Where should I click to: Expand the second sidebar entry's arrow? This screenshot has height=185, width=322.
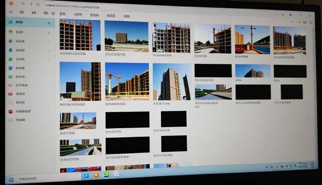[49, 33]
